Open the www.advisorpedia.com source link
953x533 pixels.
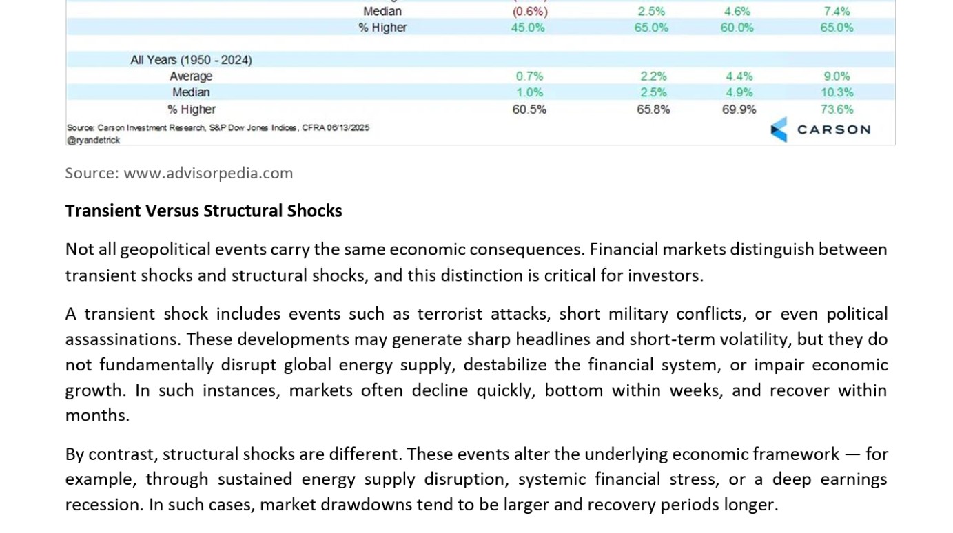point(208,173)
